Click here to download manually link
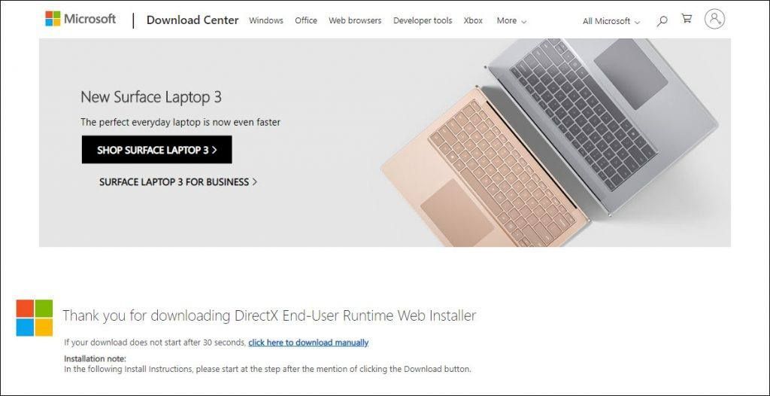Screen dimensions: 770x396 [308, 343]
